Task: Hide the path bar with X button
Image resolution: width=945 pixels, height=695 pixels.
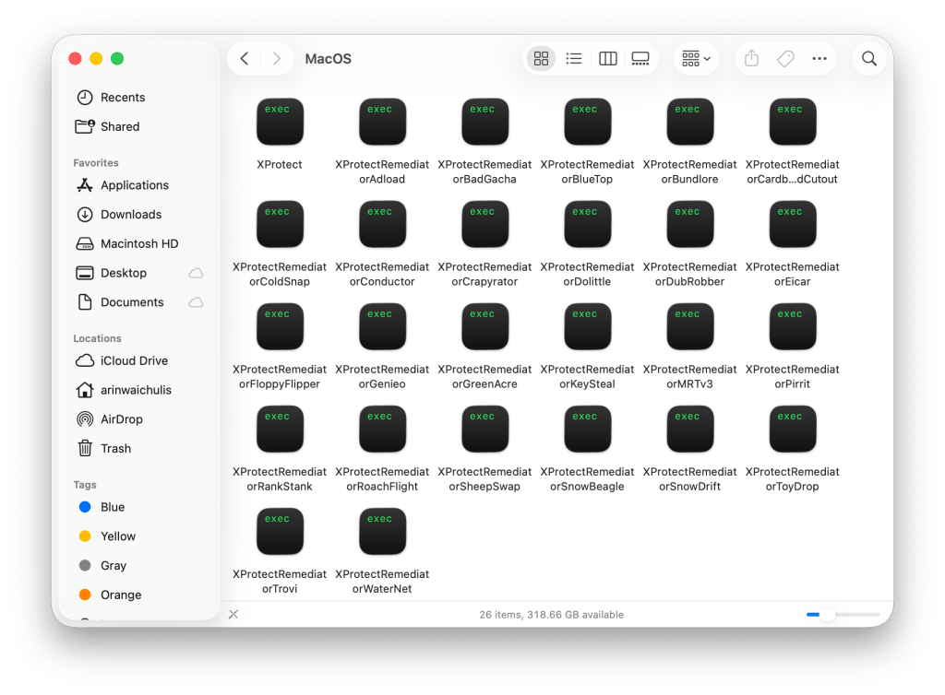Action: point(233,615)
